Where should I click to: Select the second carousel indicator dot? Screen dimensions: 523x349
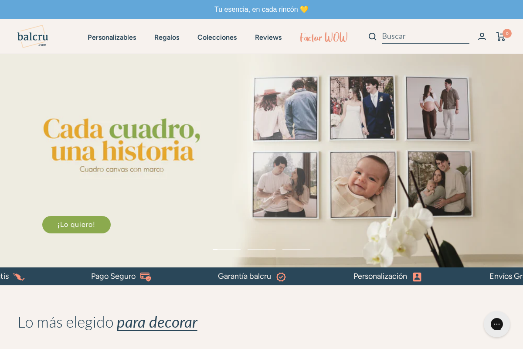[261, 250]
